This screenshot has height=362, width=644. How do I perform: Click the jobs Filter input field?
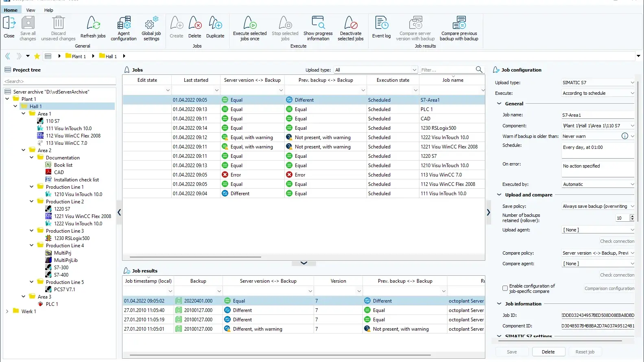(x=447, y=70)
